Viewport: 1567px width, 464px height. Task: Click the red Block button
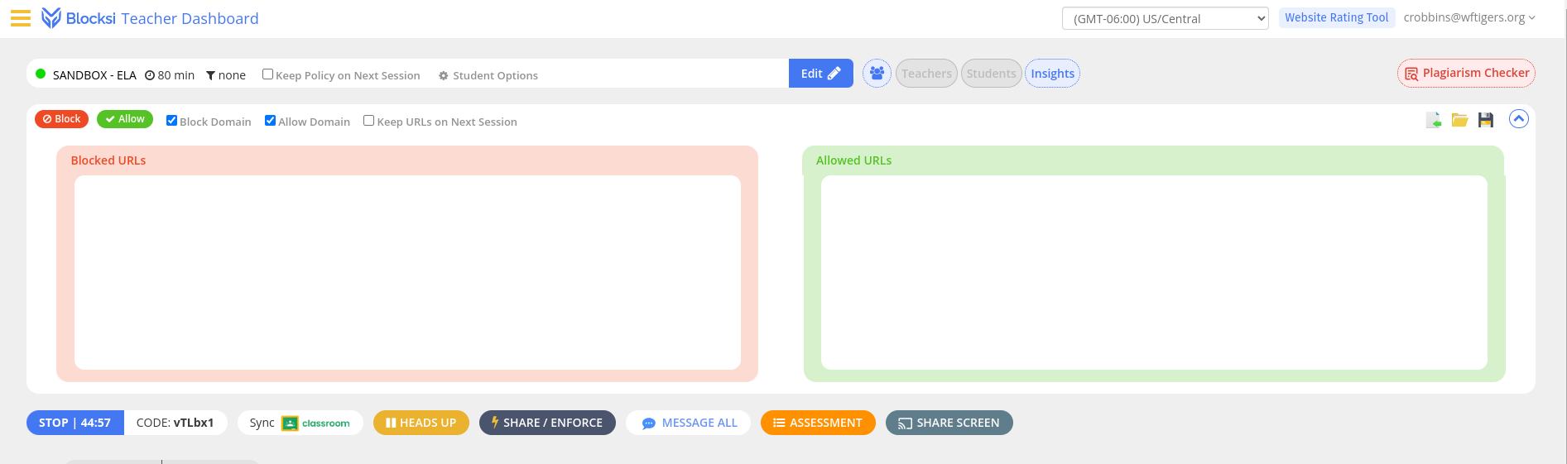coord(61,119)
